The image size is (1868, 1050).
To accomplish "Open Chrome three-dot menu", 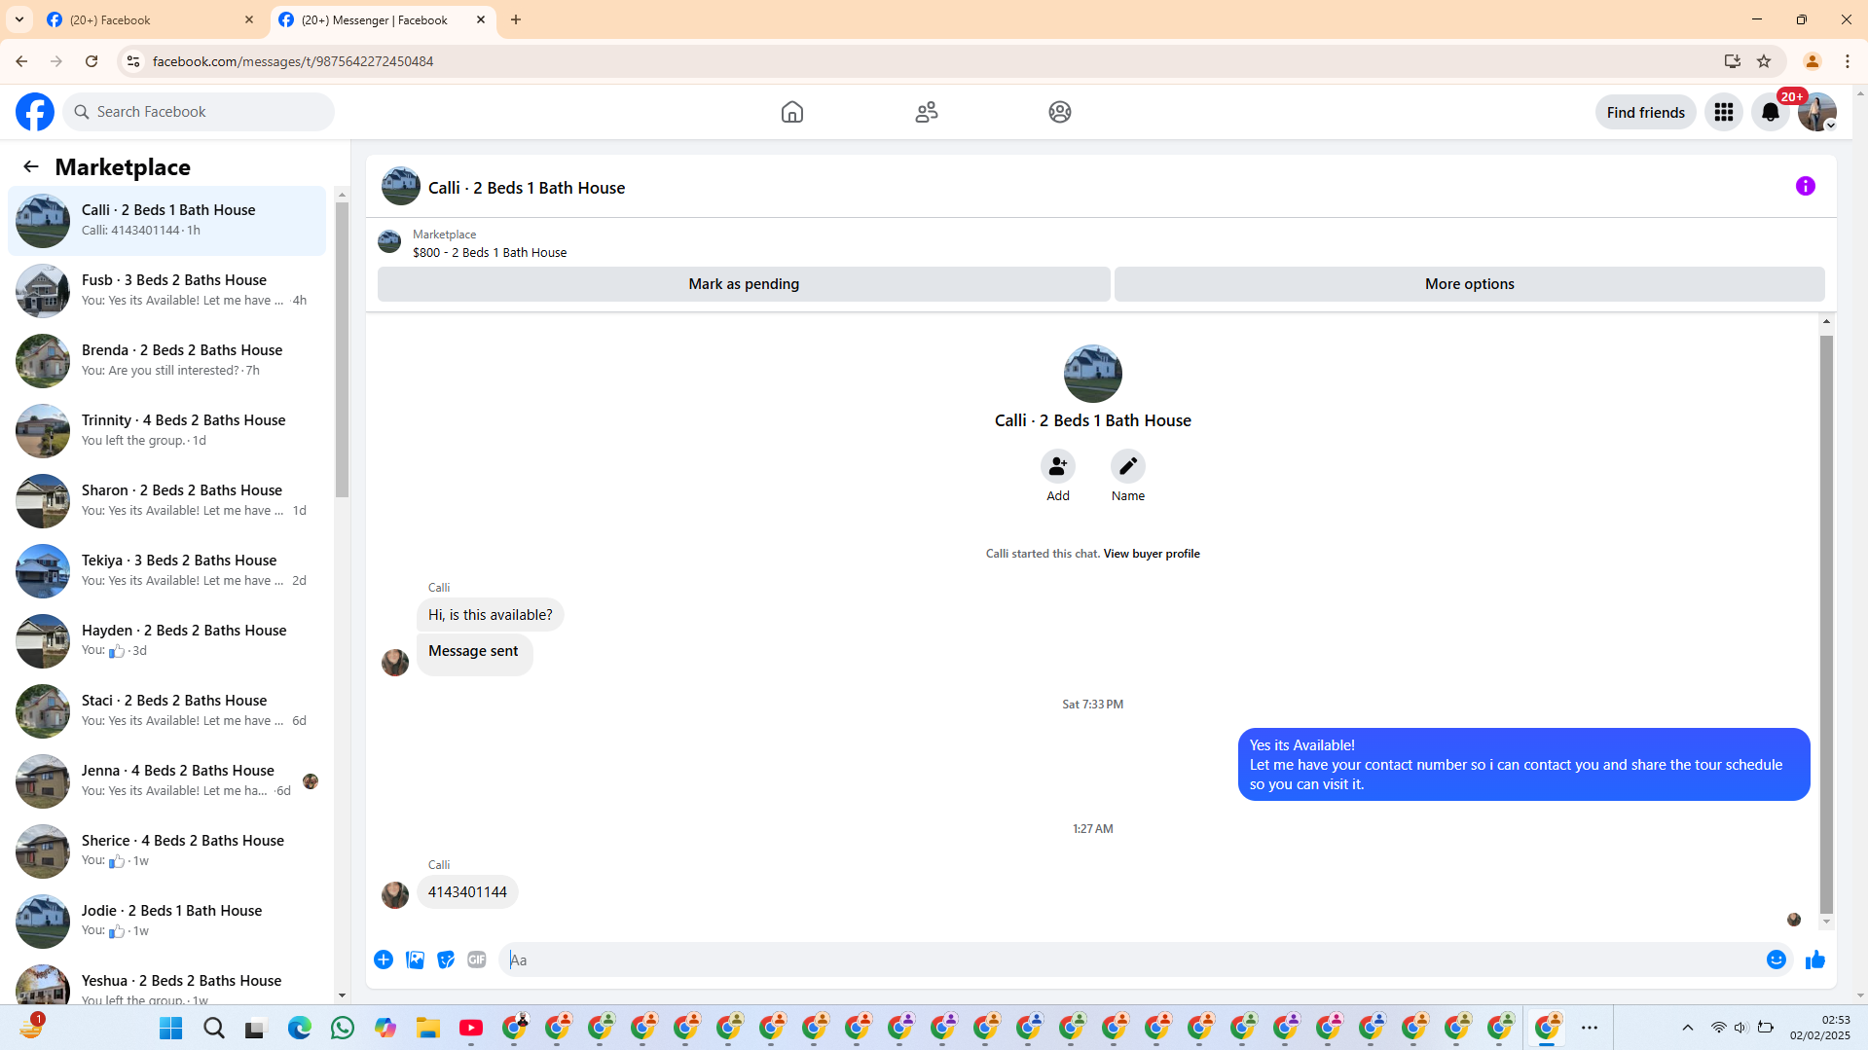I will pyautogui.click(x=1848, y=61).
